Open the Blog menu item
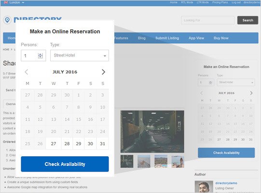This screenshot has width=261, height=193. (142, 38)
